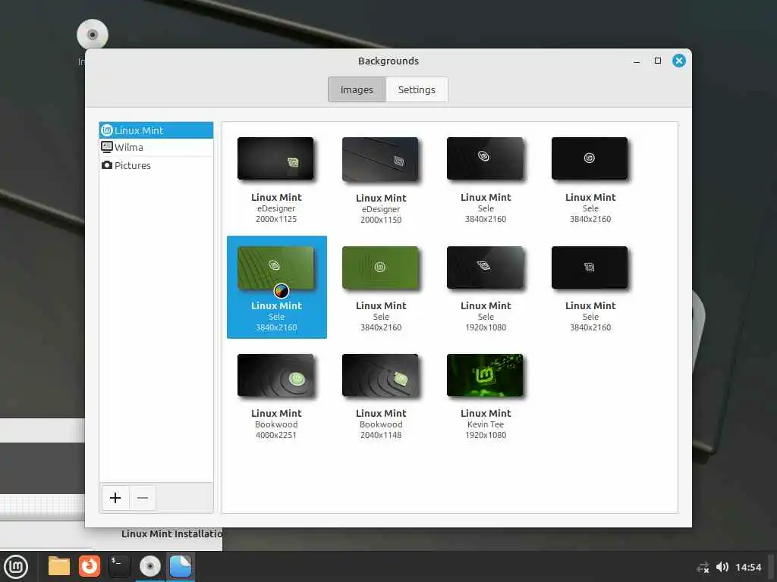Select Linux Mint in sidebar list
The image size is (777, 582).
click(x=156, y=130)
